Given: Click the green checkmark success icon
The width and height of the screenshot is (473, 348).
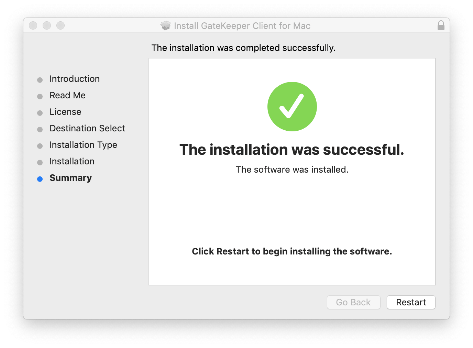Looking at the screenshot, I should click(292, 107).
